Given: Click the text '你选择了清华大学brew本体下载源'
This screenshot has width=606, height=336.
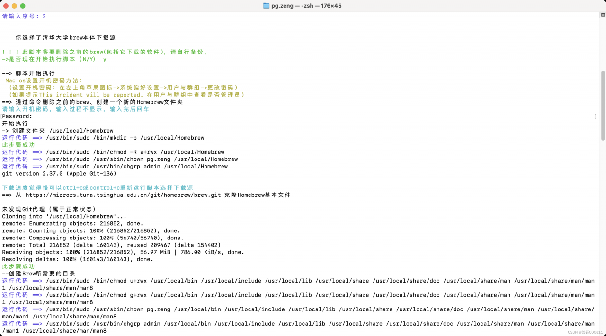Looking at the screenshot, I should coord(65,37).
